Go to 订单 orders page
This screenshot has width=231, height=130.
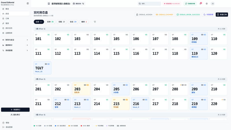pyautogui.click(x=15, y=18)
